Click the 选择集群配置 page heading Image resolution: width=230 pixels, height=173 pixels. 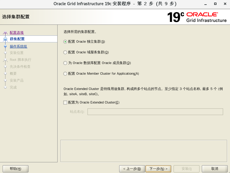(x=16, y=17)
